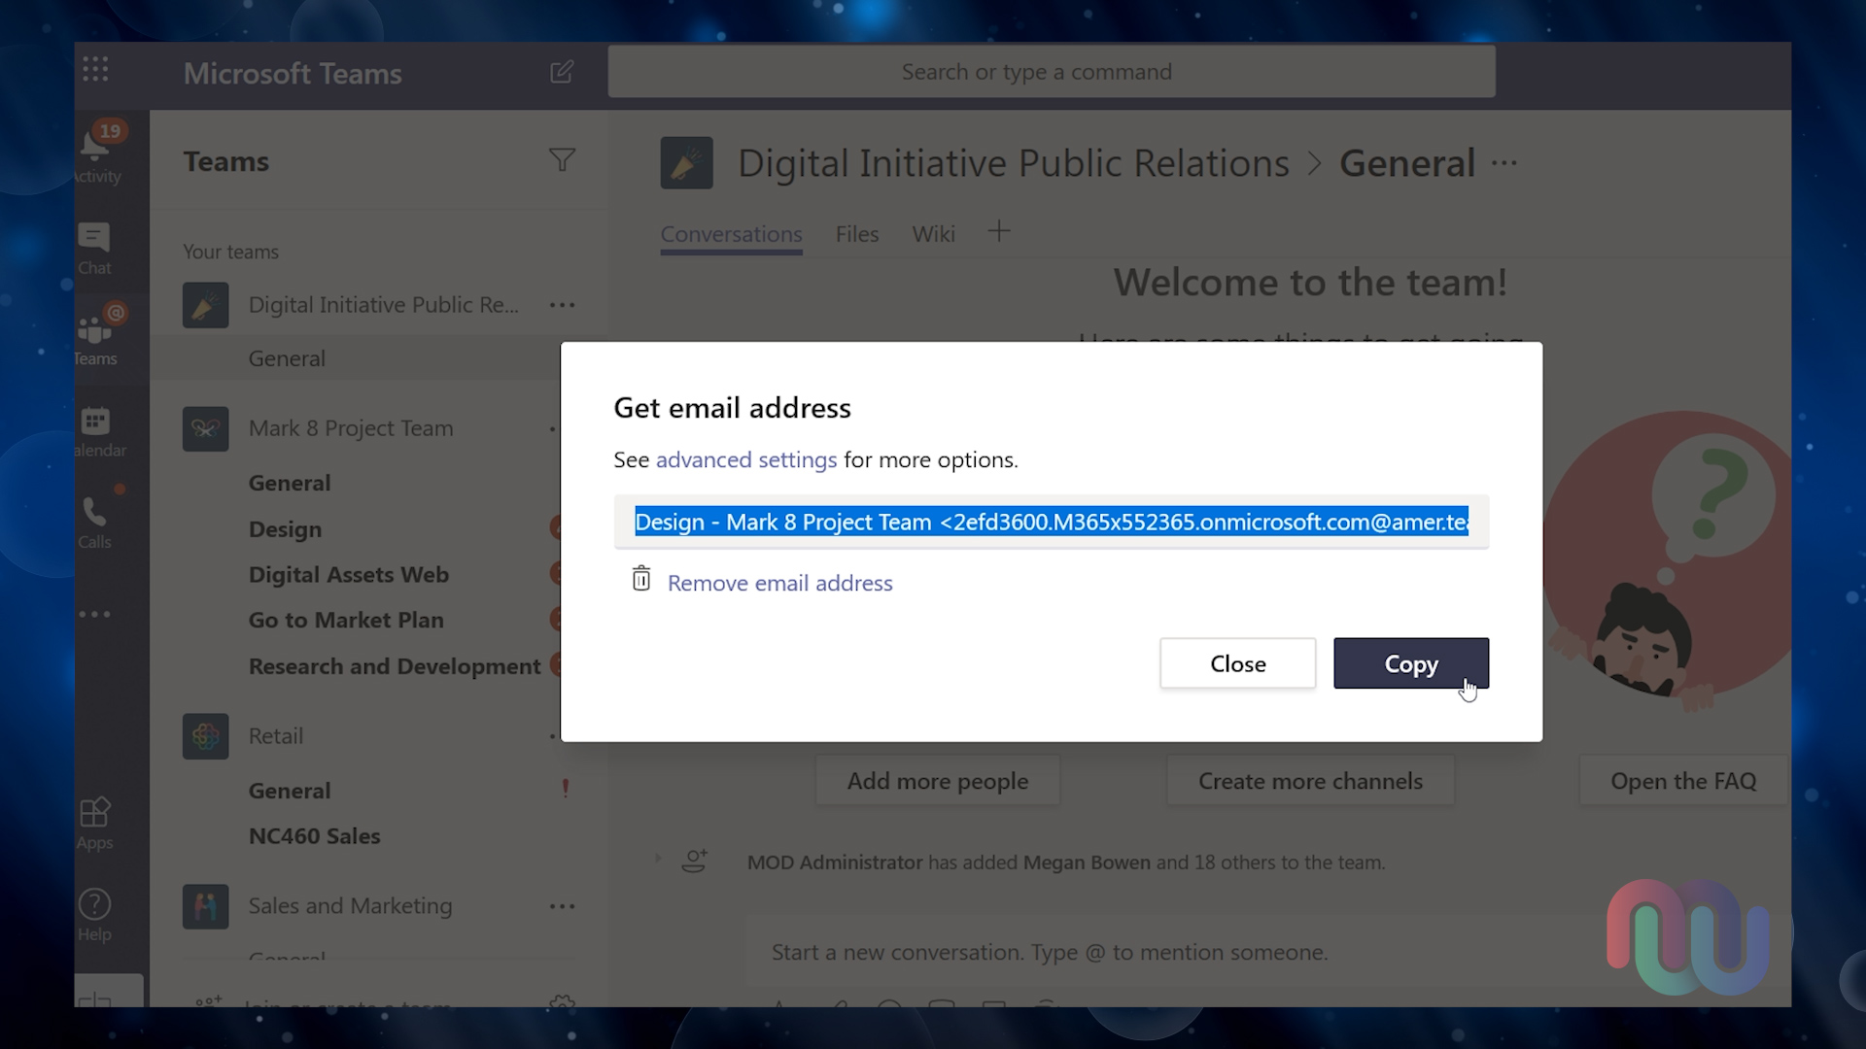Click the Sales and Marketing team avatar icon

[205, 906]
